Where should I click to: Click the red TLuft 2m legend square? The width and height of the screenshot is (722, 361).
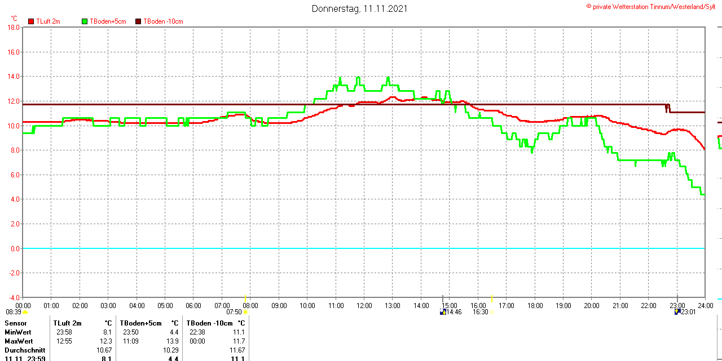31,21
